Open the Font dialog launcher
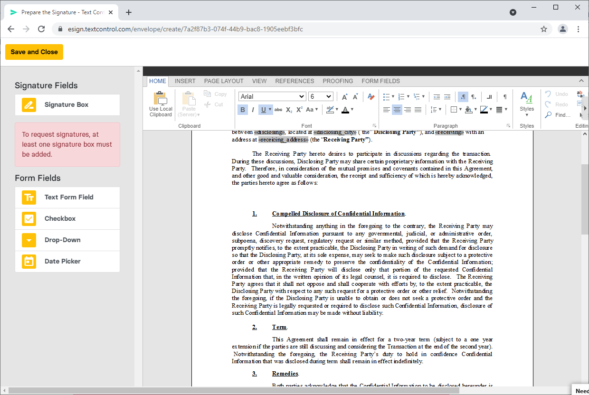This screenshot has height=395, width=589. pyautogui.click(x=374, y=126)
